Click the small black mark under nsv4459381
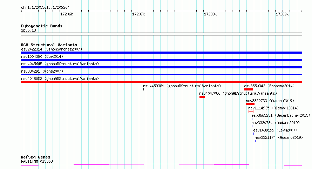Viewport: 312px width, 169px height. [144, 89]
